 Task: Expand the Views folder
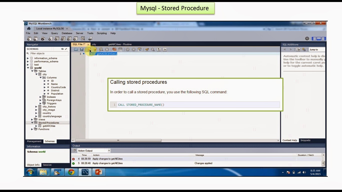point(32,119)
